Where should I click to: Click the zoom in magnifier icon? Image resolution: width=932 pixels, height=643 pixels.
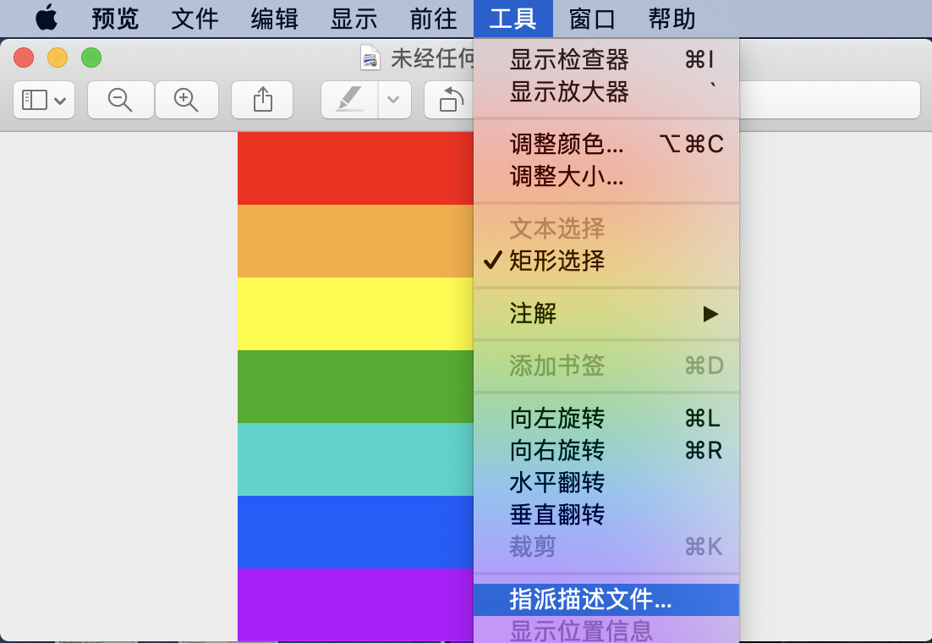tap(186, 100)
